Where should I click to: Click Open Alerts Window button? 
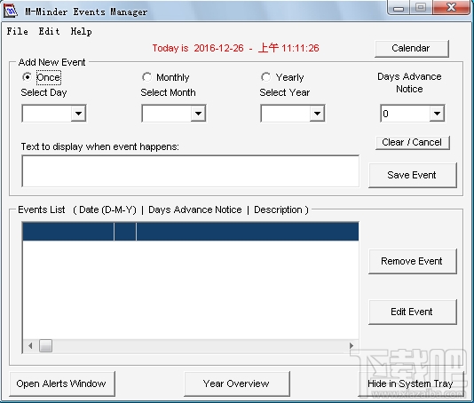[x=62, y=383]
